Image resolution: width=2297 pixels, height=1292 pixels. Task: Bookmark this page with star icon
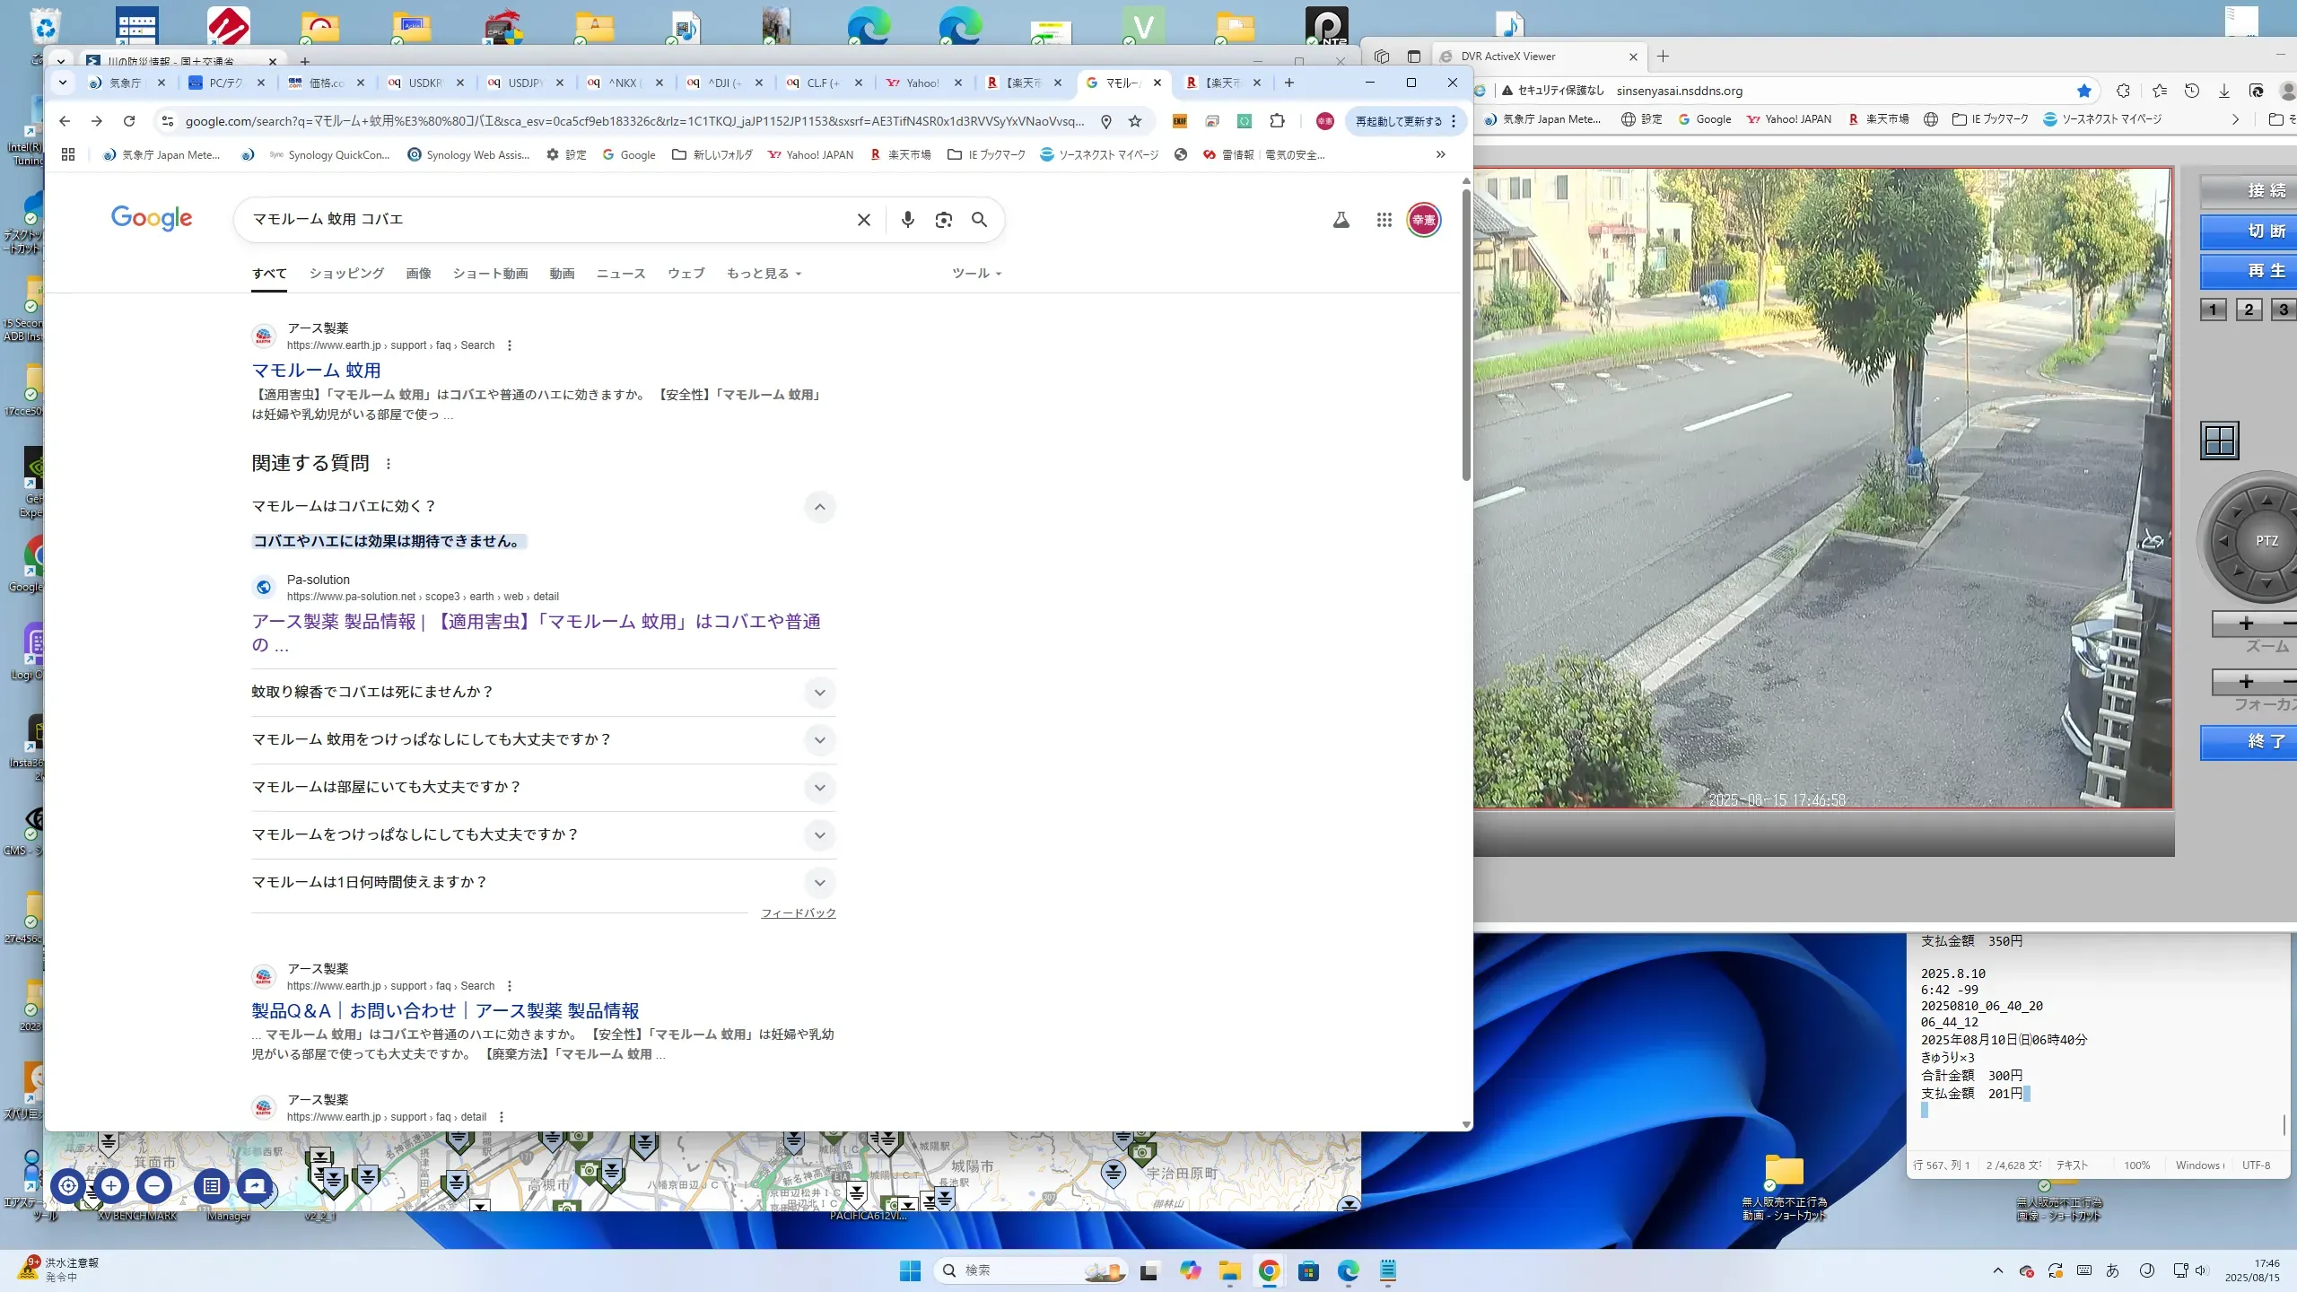tap(1135, 121)
